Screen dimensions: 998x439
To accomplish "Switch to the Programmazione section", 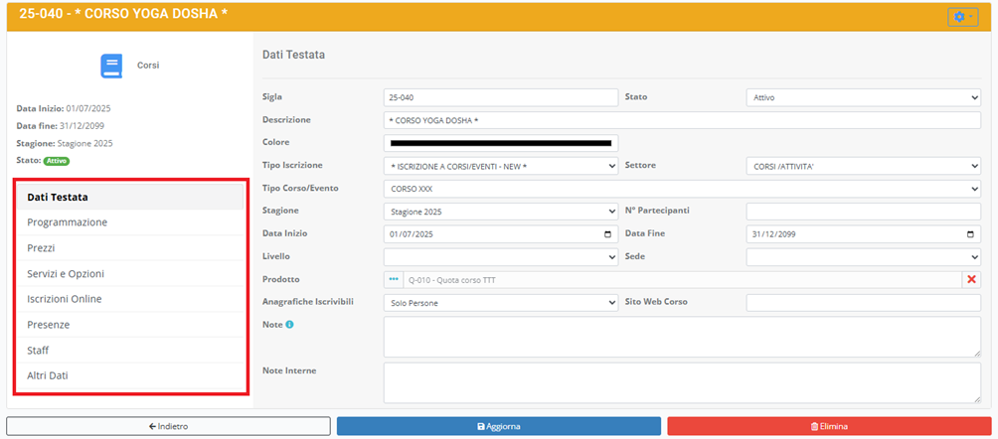I will (68, 222).
